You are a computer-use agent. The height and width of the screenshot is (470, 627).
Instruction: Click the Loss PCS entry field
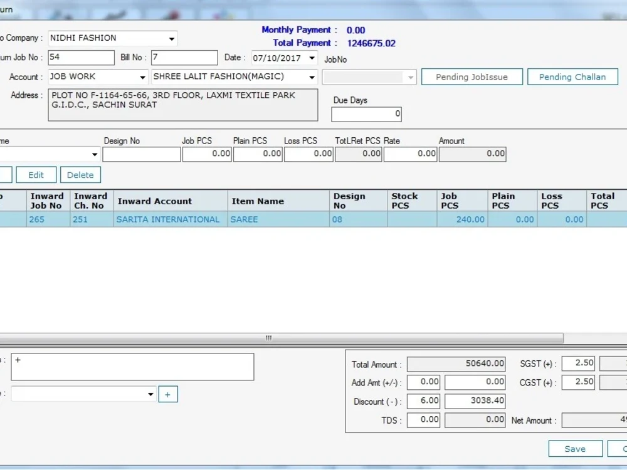click(x=308, y=154)
